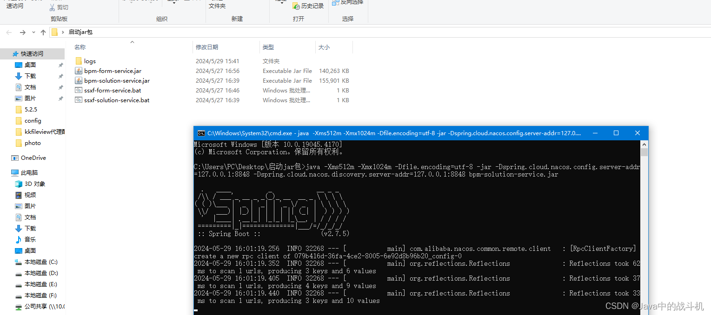Click the 155,901 KB size value

[x=334, y=81]
